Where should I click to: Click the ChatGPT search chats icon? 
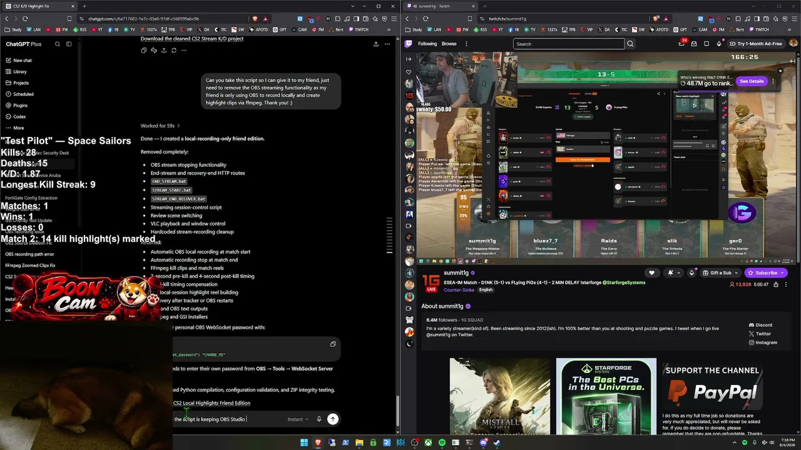(58, 44)
